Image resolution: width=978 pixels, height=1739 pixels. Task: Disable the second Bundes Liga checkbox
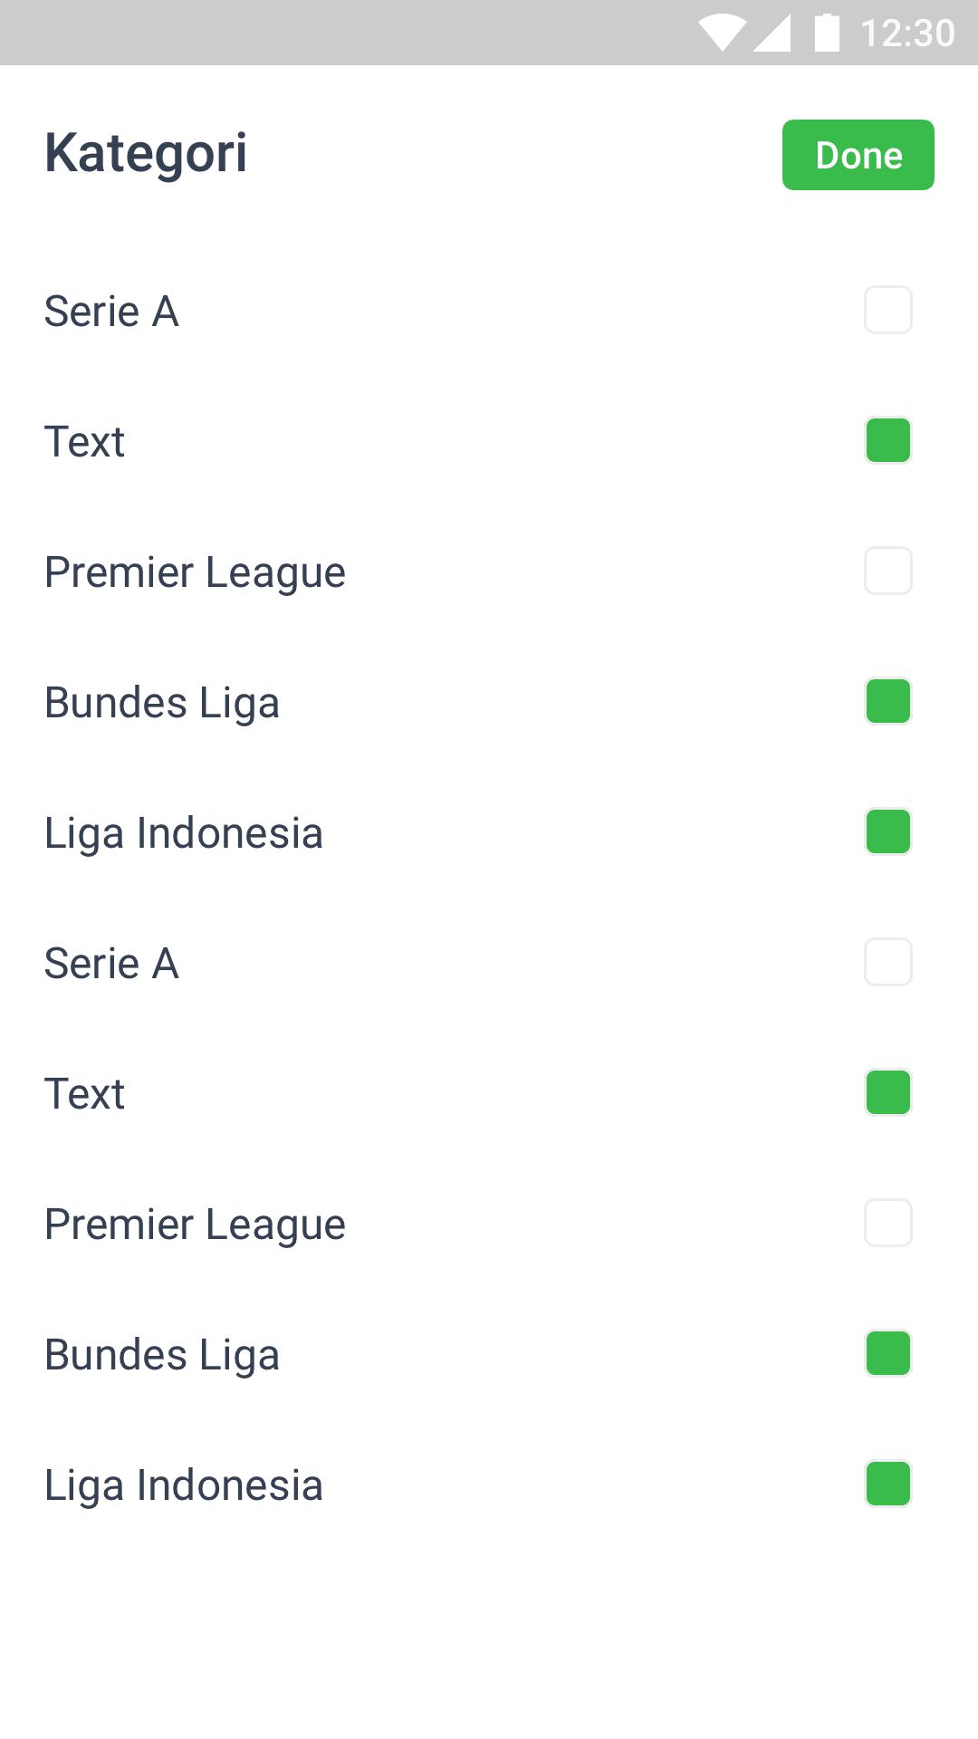(887, 1354)
